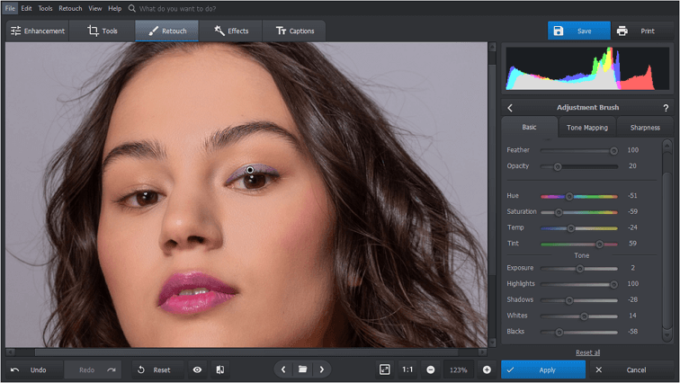Click the zoom in plus icon
This screenshot has width=680, height=383.
(487, 370)
